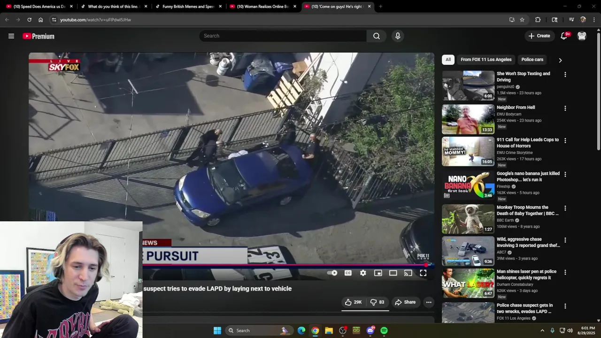
Task: Open a new browser tab
Action: pos(380,7)
